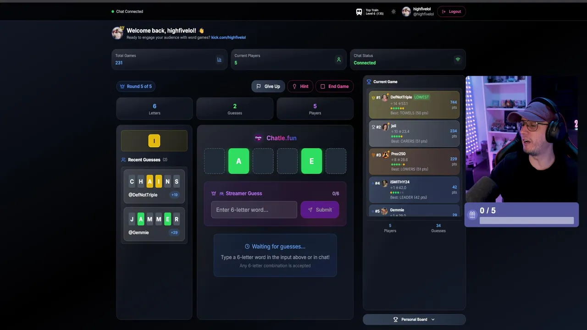Open Prez250's #3 leaderboard card

[x=414, y=161]
